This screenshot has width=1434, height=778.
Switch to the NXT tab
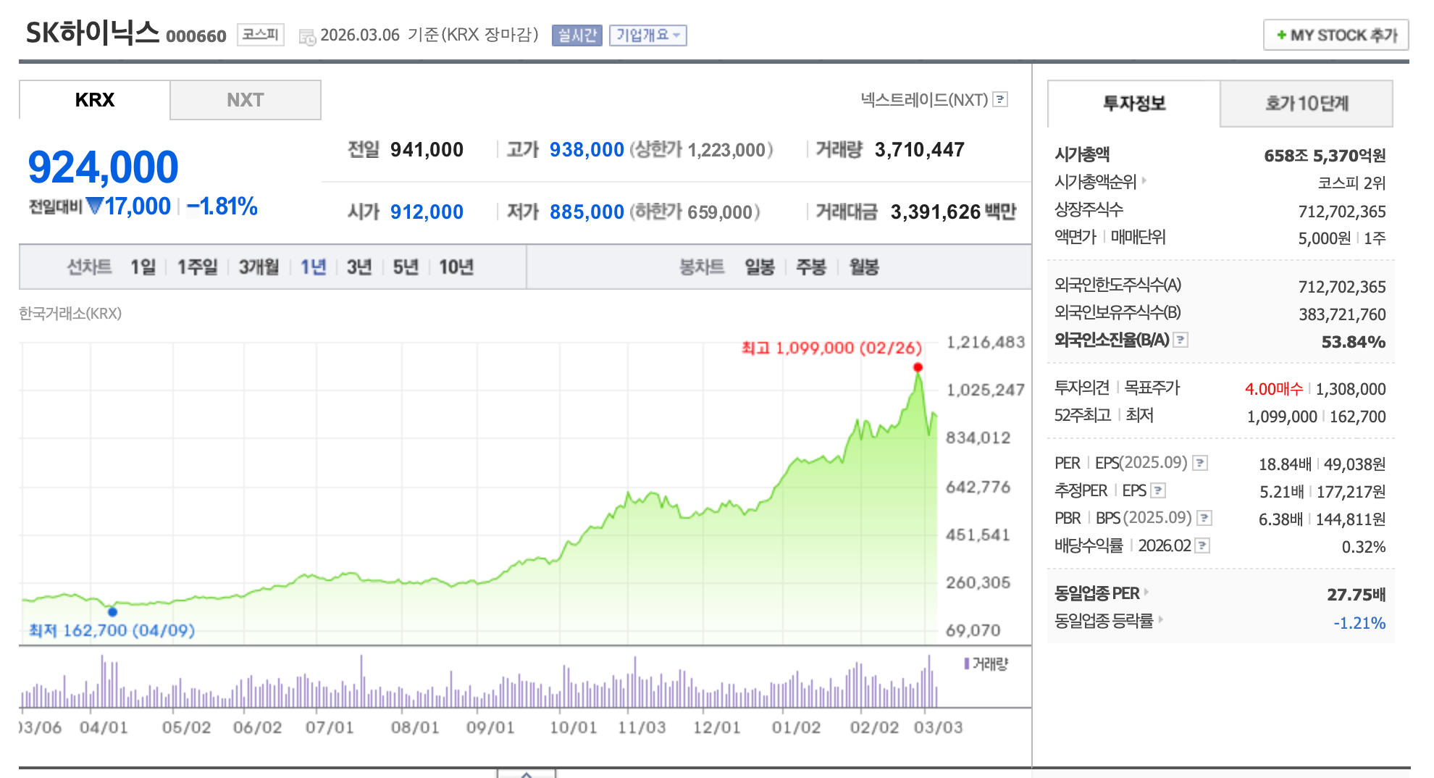click(246, 100)
